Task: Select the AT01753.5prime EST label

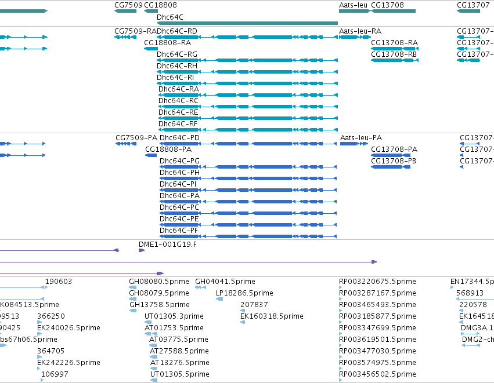Action: coord(174,328)
